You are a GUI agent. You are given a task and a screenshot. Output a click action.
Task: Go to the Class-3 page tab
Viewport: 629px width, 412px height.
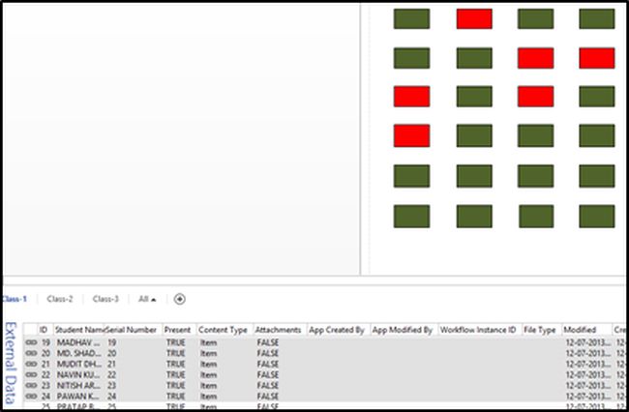click(x=105, y=299)
